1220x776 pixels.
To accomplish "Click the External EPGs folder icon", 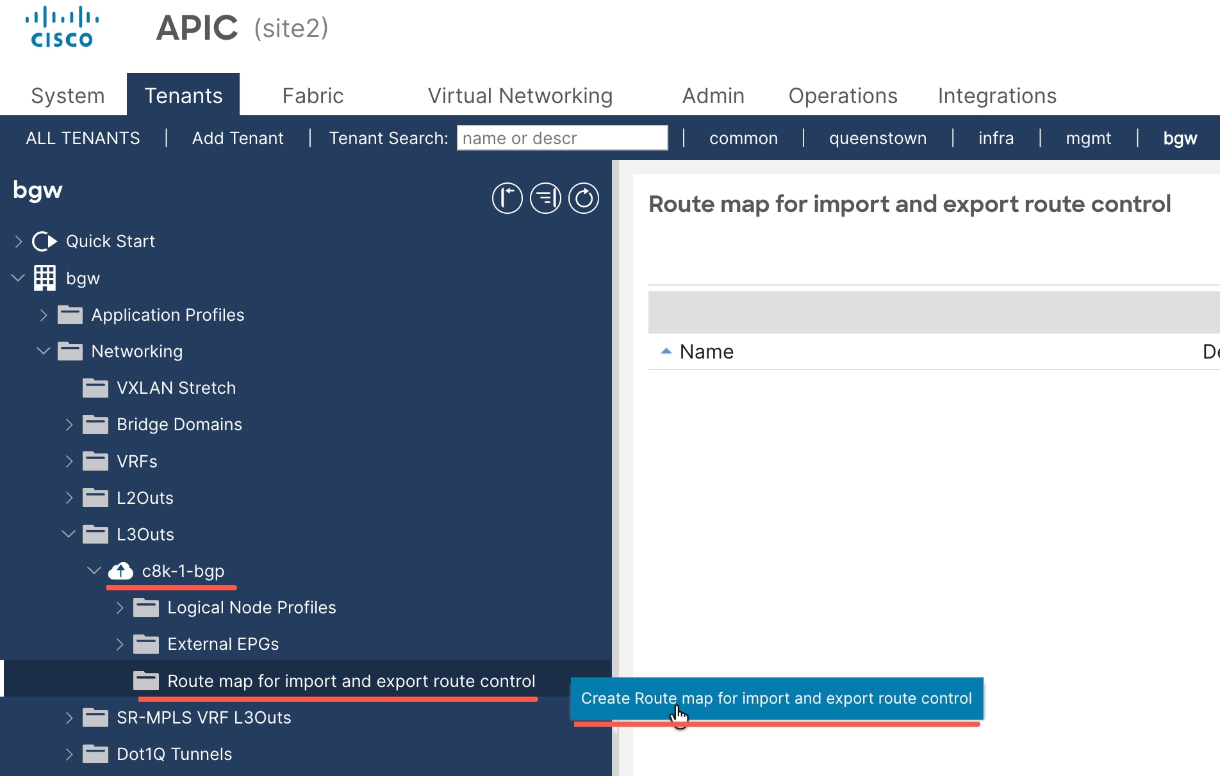I will (x=146, y=643).
